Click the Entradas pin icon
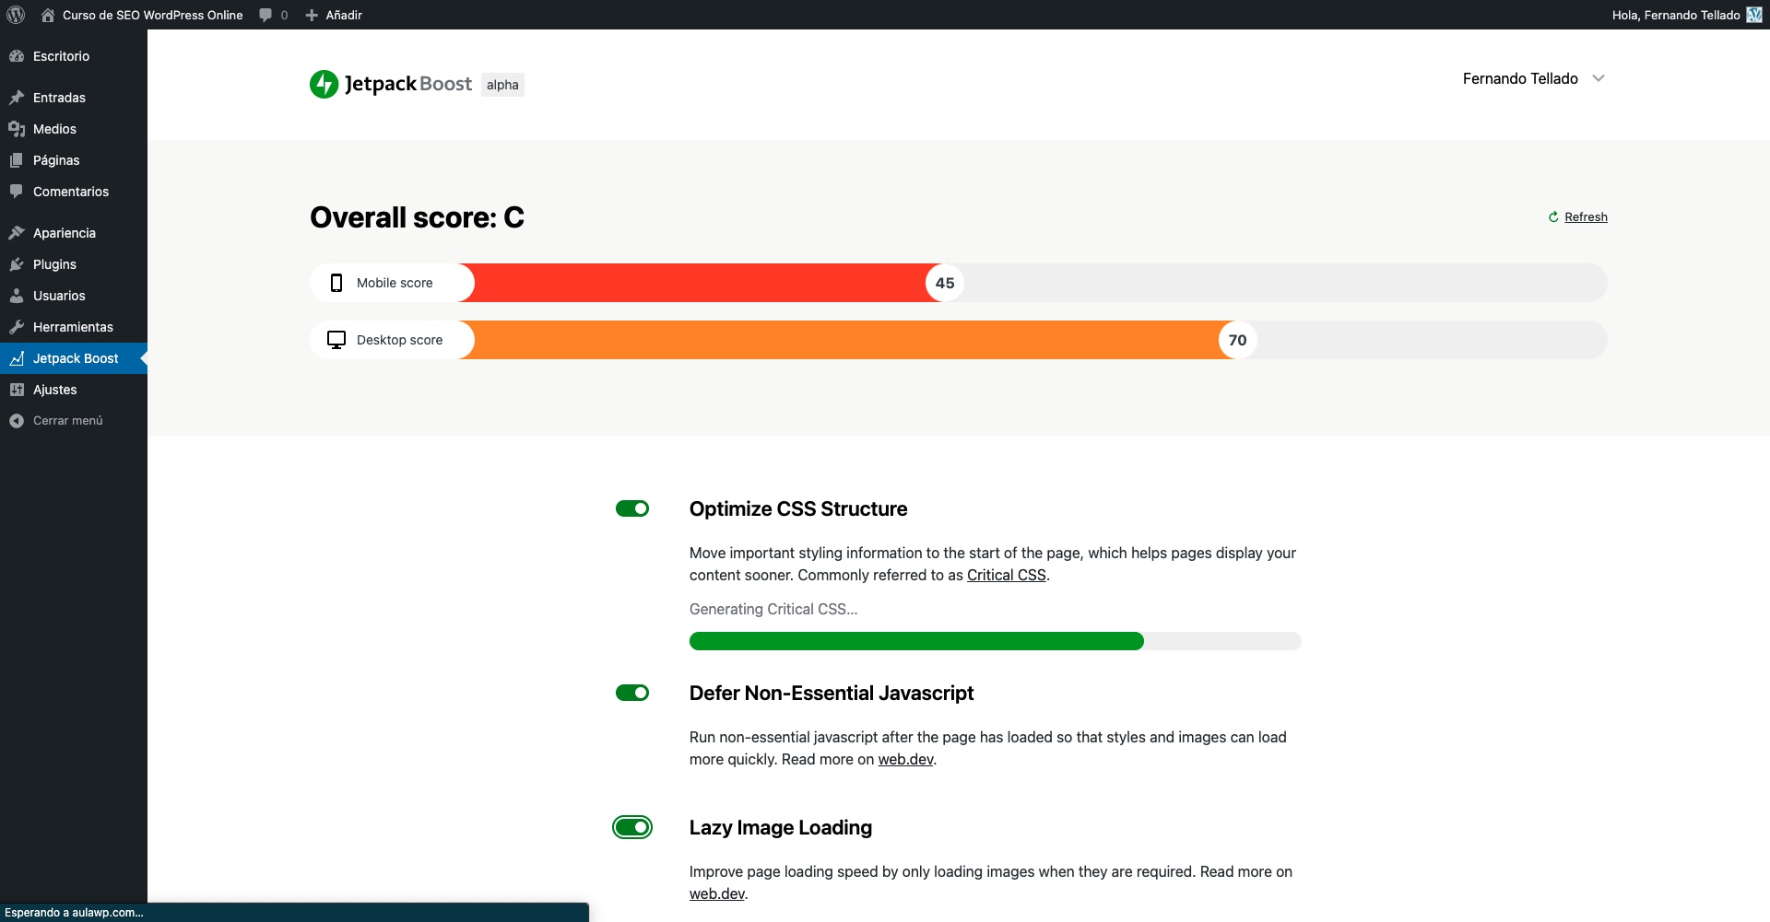Viewport: 1770px width, 922px height. point(17,98)
